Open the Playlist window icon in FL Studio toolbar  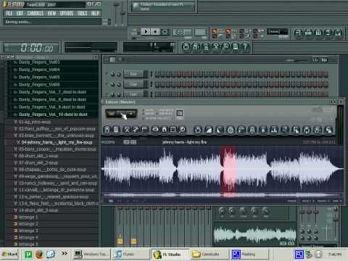click(x=299, y=33)
